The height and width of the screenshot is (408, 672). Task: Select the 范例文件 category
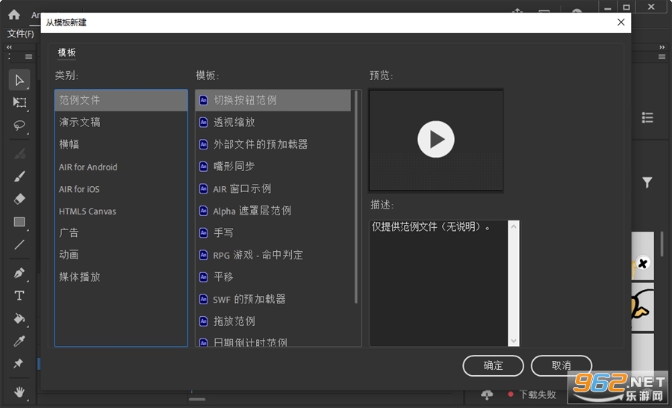[x=121, y=100]
